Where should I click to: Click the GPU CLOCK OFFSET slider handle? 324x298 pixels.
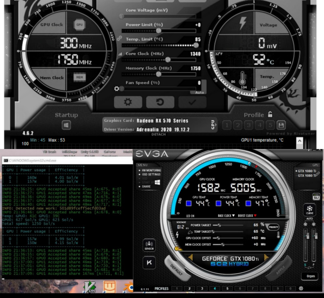pyautogui.click(x=218, y=238)
